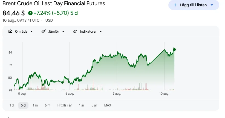The image size is (225, 118).
Task: Select the Hittills i år range
Action: (x=65, y=105)
